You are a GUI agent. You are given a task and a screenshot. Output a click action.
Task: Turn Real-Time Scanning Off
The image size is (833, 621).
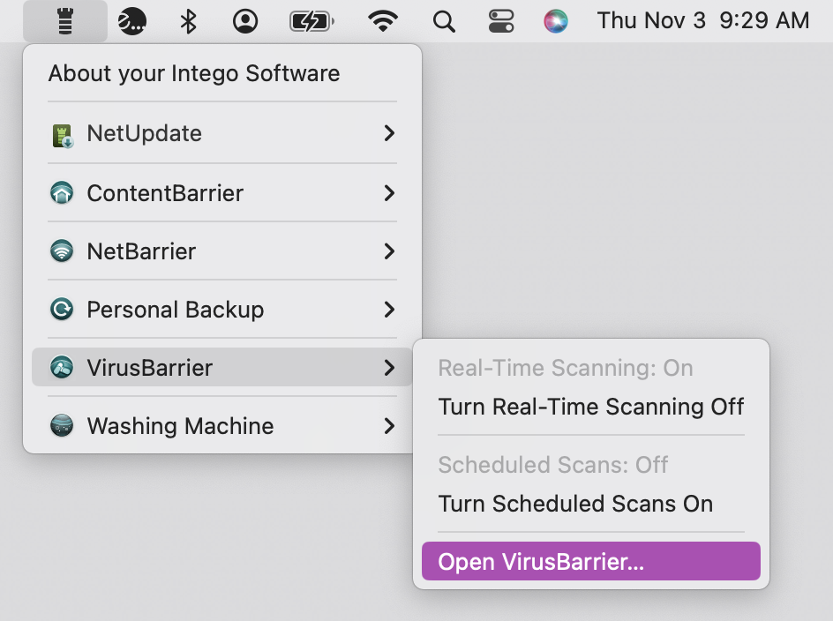[x=590, y=407]
